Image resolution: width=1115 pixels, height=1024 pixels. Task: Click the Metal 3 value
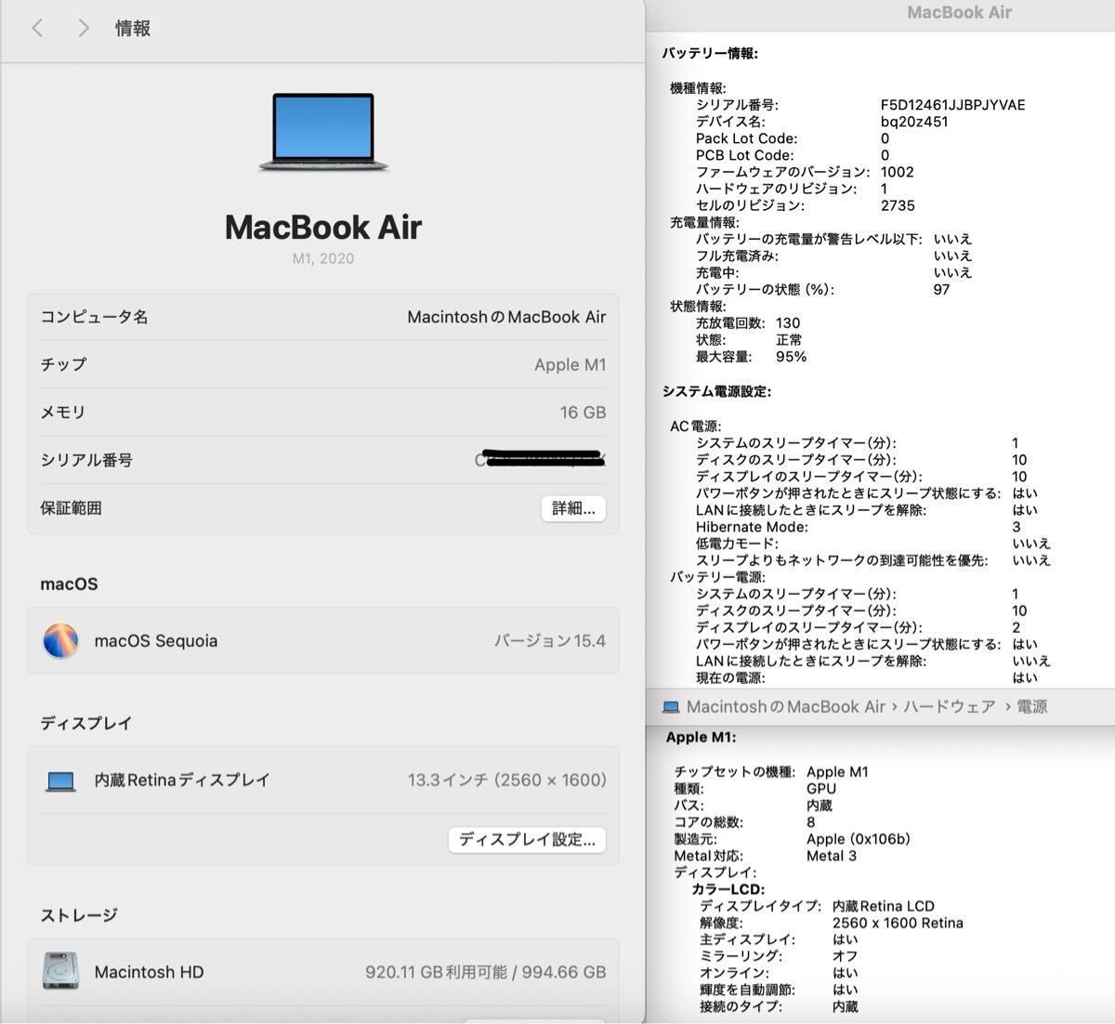pyautogui.click(x=832, y=856)
